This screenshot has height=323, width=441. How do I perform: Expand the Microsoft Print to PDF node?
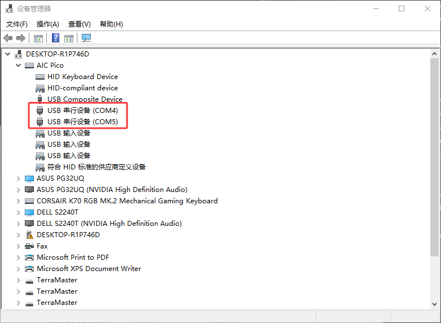[18, 257]
